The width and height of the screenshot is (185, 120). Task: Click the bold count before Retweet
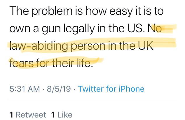11,115
